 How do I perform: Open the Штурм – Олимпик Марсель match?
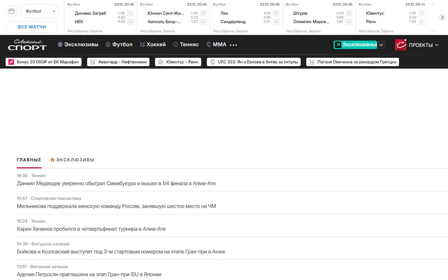[x=319, y=17]
